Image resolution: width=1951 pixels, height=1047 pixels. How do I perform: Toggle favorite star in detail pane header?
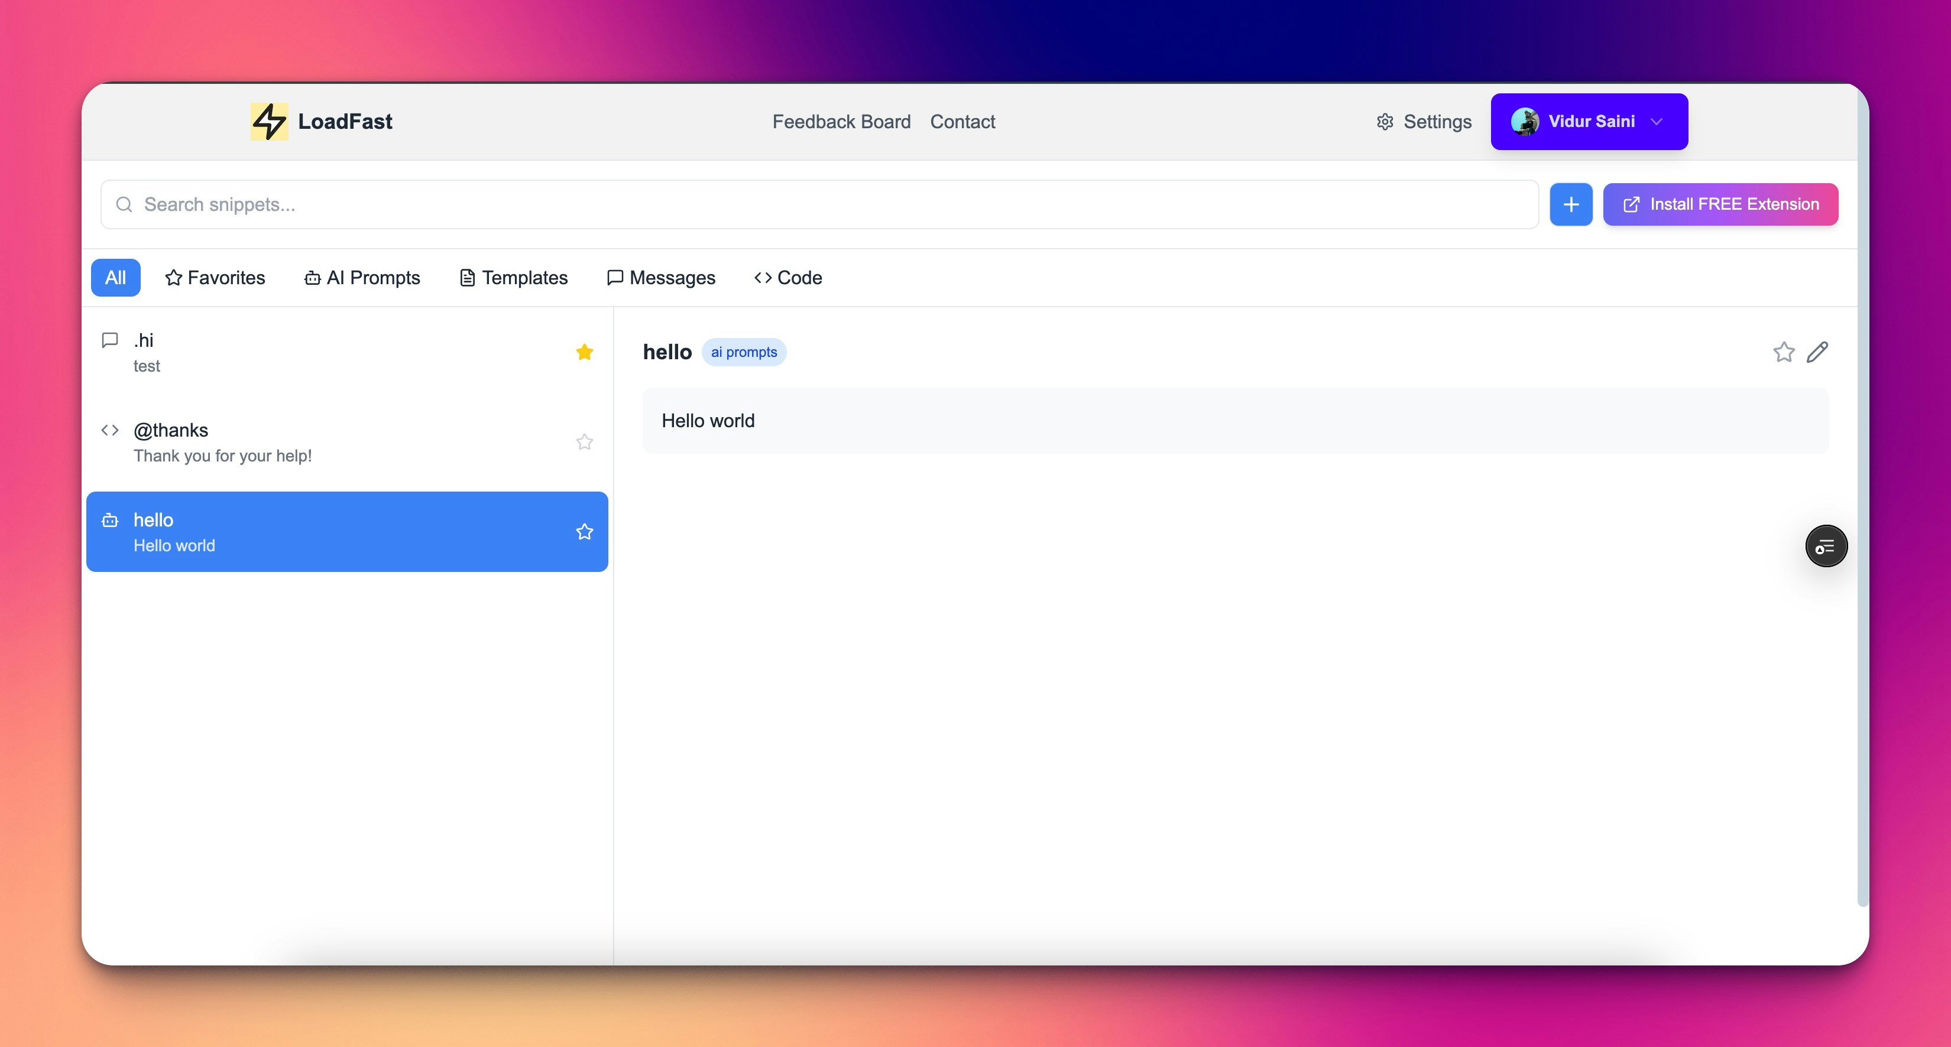click(1784, 352)
